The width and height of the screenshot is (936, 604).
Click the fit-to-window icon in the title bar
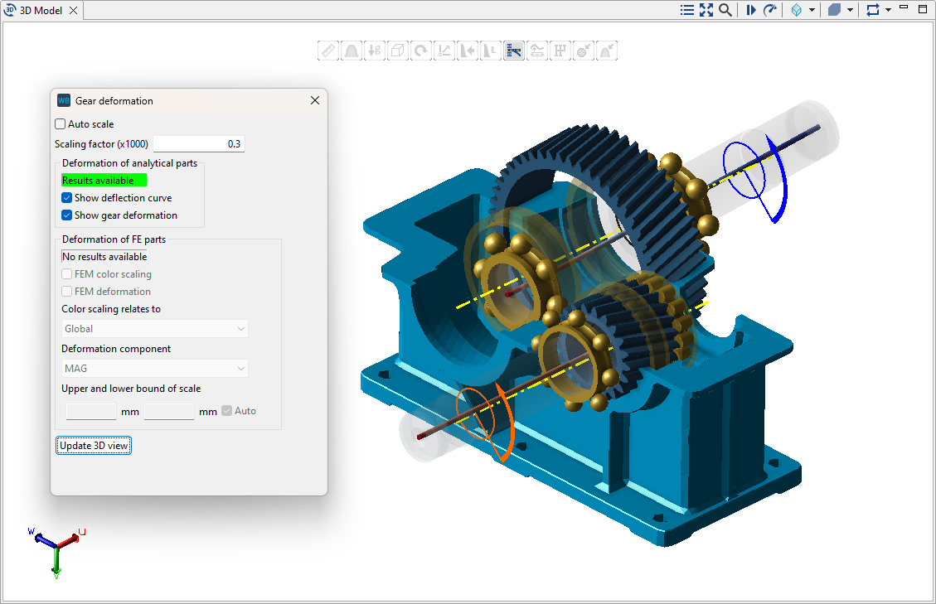point(706,9)
